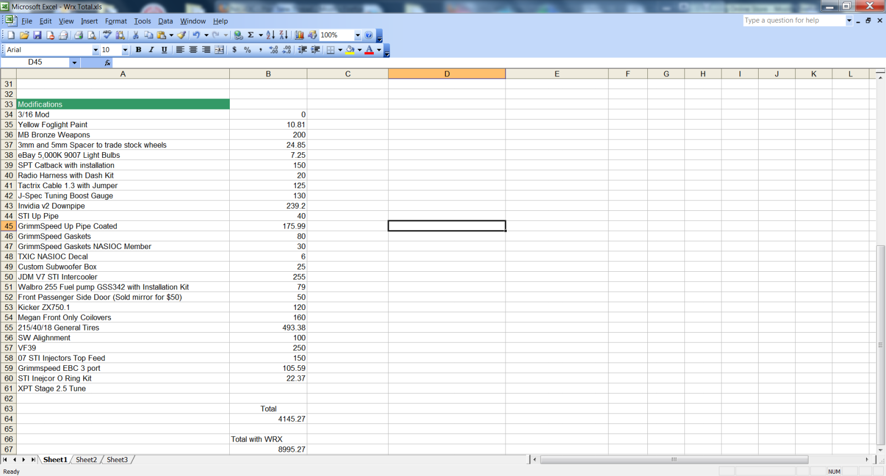Click the Print icon
The height and width of the screenshot is (476, 886).
click(x=79, y=35)
